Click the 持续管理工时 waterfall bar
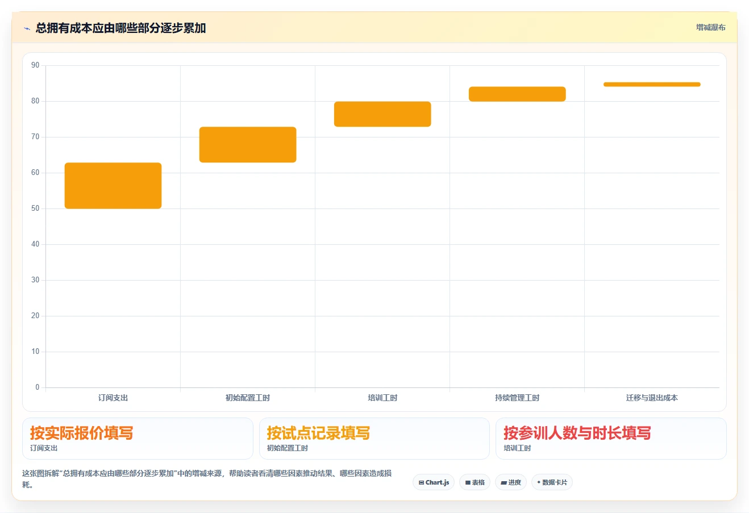This screenshot has height=513, width=749. [x=517, y=94]
